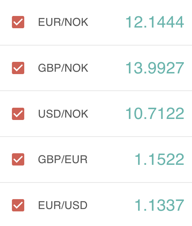
Task: Click the 1.1337 rate value
Action: click(x=160, y=205)
